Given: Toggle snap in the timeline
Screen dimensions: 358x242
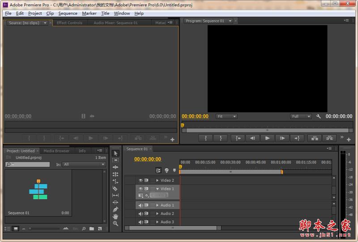Looking at the screenshot, I should point(158,170).
